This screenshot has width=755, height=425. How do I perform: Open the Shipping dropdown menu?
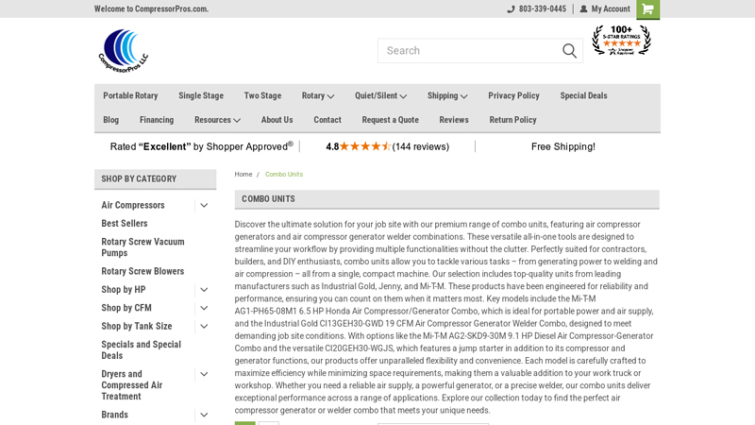pyautogui.click(x=446, y=96)
